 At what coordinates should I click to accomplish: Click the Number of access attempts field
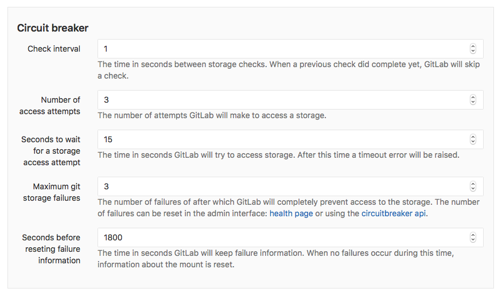281,100
